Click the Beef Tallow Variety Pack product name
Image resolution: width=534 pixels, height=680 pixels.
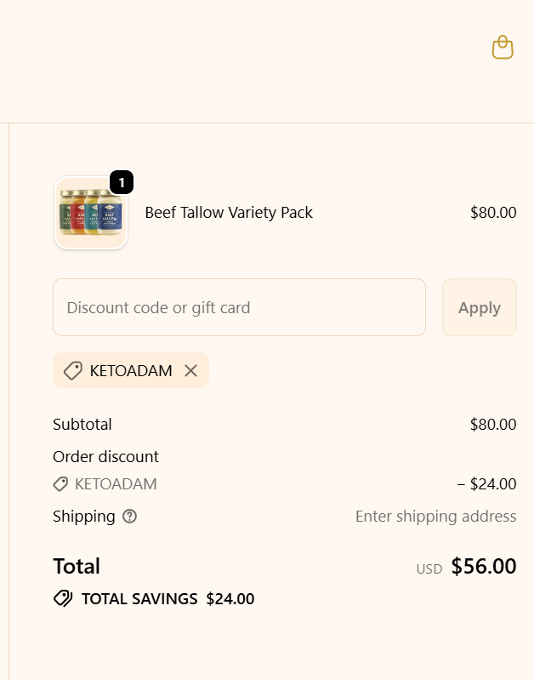[229, 213]
